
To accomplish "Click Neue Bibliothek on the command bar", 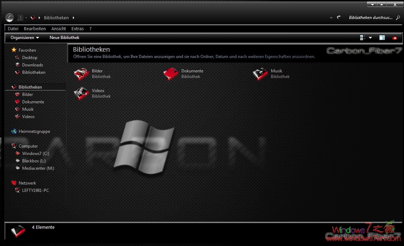I will 64,38.
